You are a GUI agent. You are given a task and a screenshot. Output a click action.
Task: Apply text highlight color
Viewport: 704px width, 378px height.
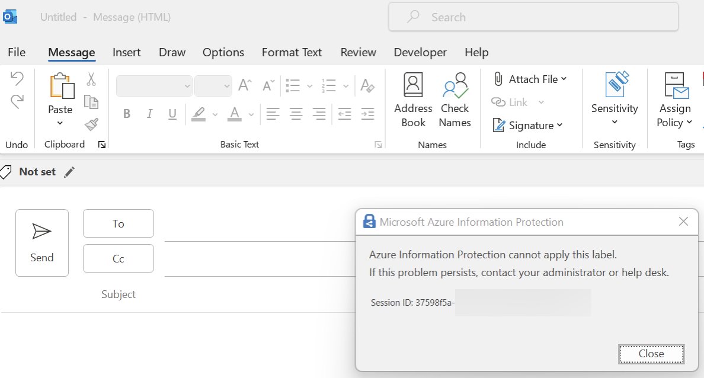pyautogui.click(x=199, y=114)
